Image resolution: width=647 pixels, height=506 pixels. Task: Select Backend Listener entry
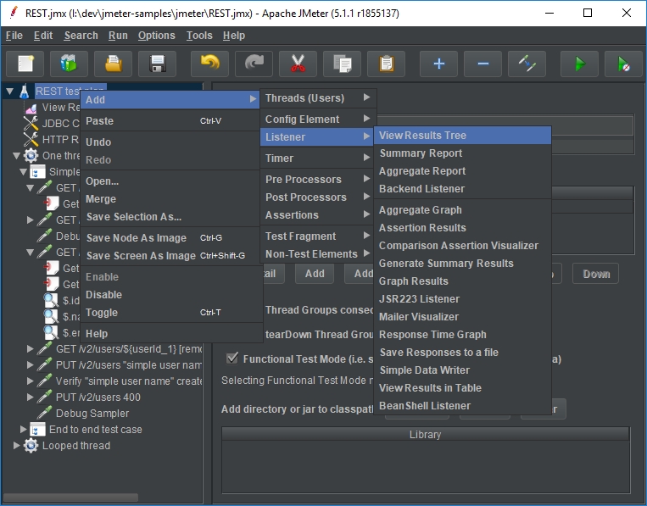[x=462, y=188]
